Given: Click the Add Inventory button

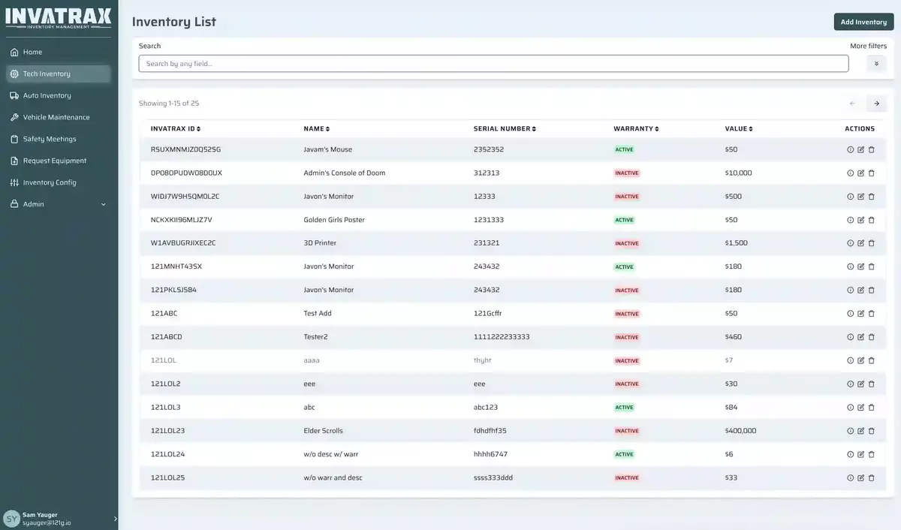Looking at the screenshot, I should [x=863, y=21].
